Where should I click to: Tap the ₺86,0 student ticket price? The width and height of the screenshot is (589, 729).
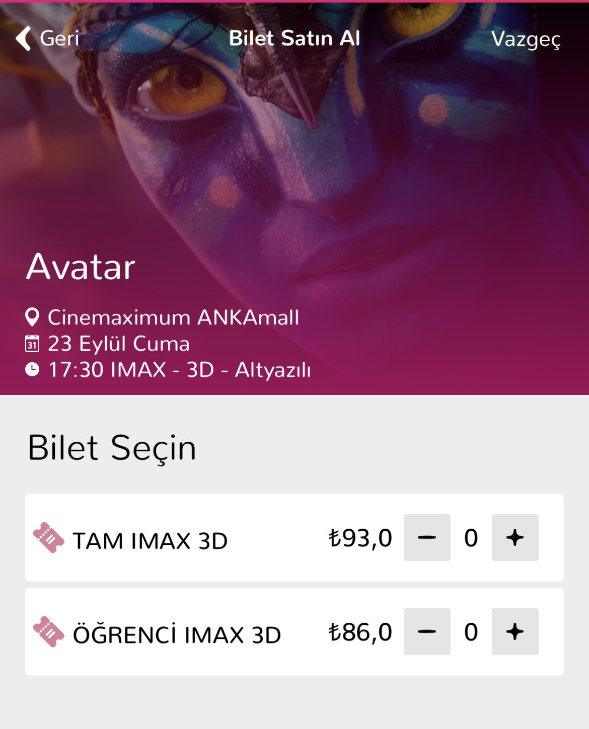click(x=360, y=632)
